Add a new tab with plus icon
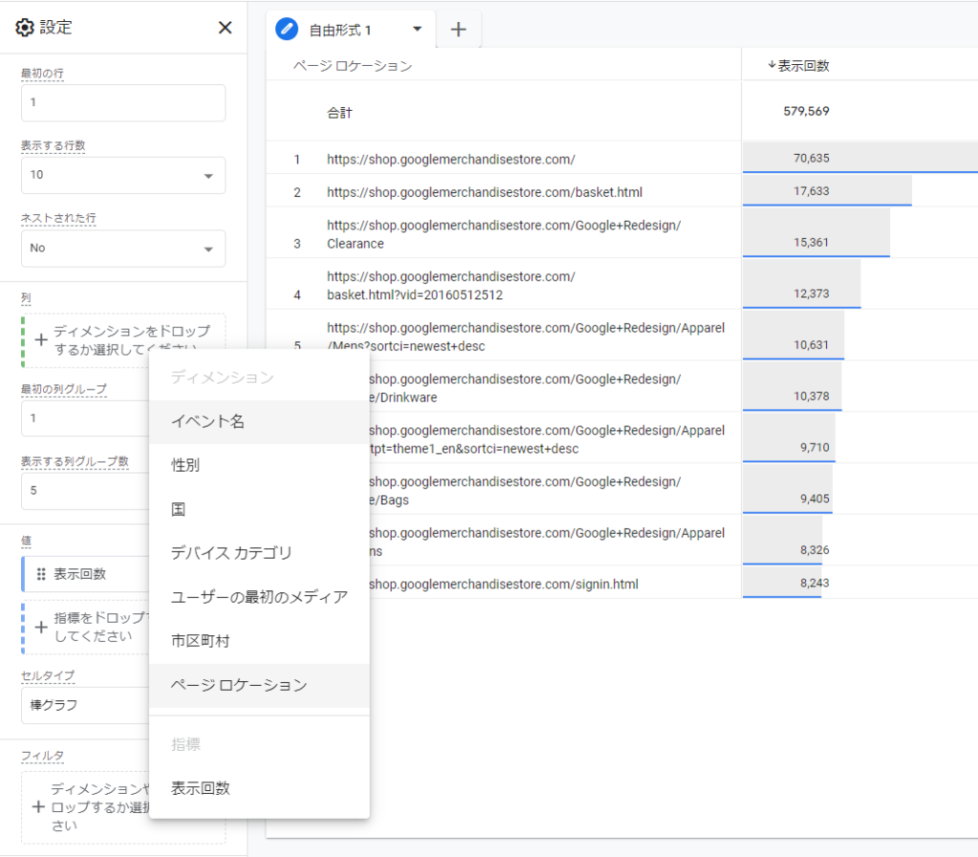 (x=458, y=30)
